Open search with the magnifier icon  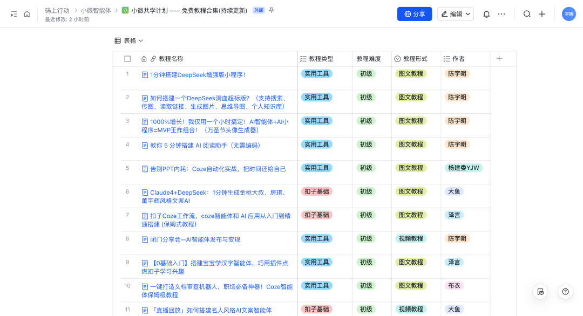[x=527, y=14]
